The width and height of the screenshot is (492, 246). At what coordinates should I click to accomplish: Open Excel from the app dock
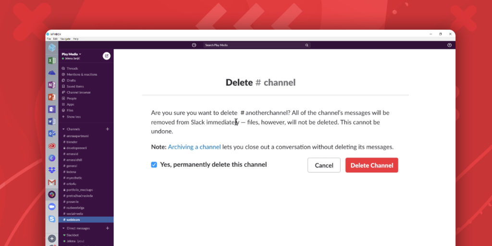click(x=52, y=60)
